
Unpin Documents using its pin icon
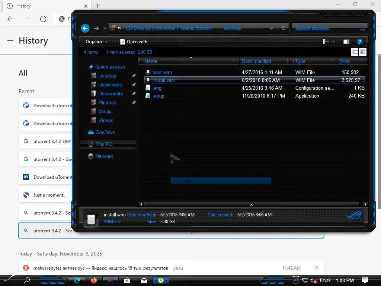tap(134, 93)
